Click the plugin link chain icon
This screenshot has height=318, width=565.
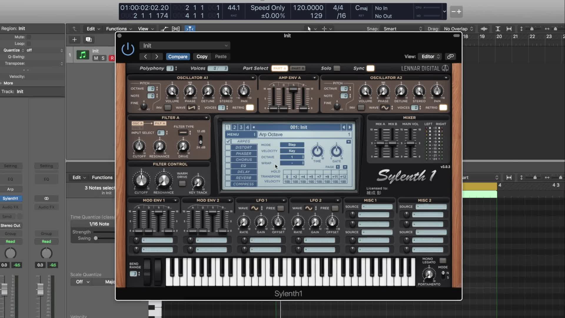pyautogui.click(x=450, y=56)
